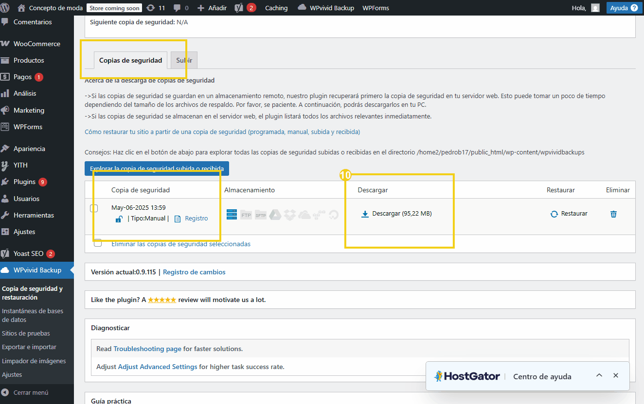
Task: Open WooCommerce in the sidebar
Action: [x=37, y=44]
